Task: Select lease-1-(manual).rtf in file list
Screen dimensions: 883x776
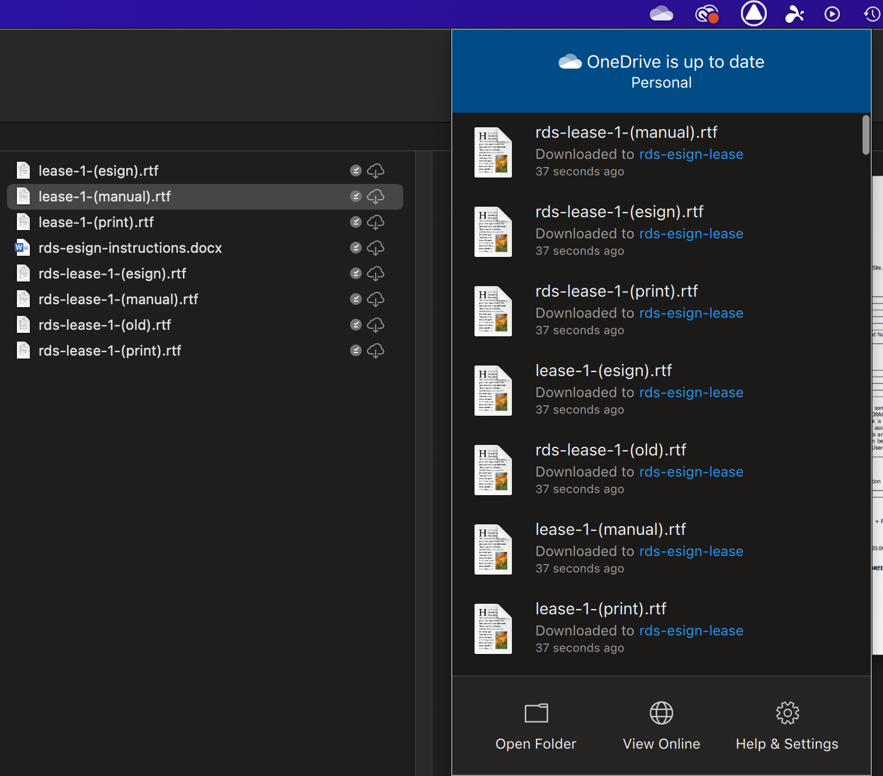Action: (205, 196)
